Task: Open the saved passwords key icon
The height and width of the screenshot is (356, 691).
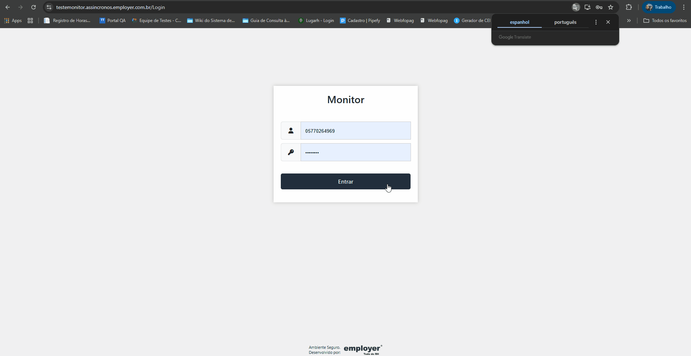Action: pyautogui.click(x=599, y=7)
